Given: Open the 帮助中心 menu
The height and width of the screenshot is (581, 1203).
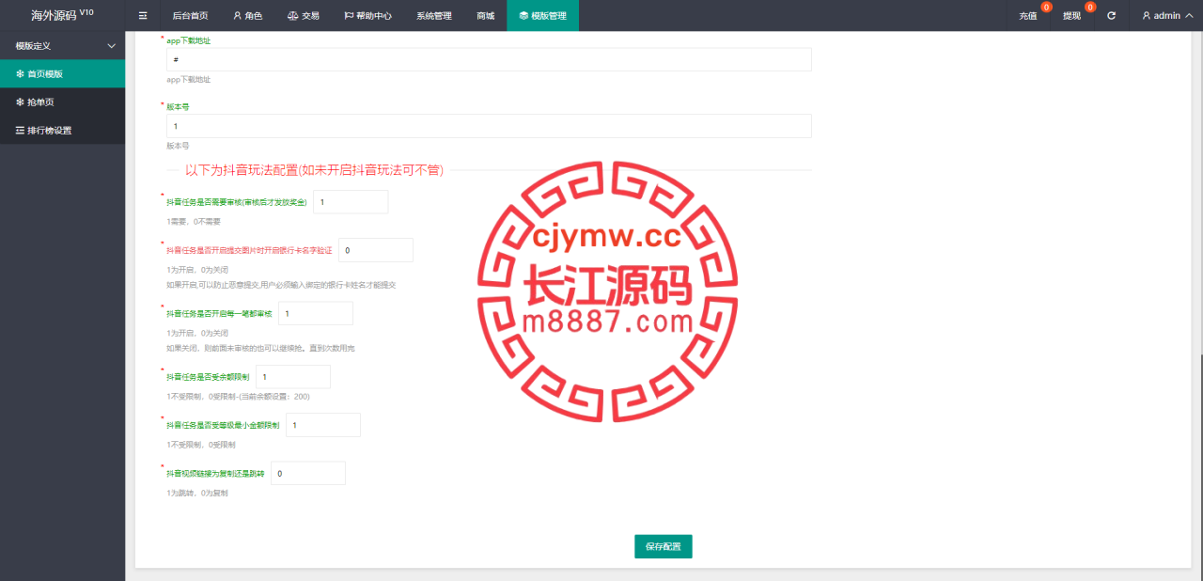Looking at the screenshot, I should coord(368,16).
